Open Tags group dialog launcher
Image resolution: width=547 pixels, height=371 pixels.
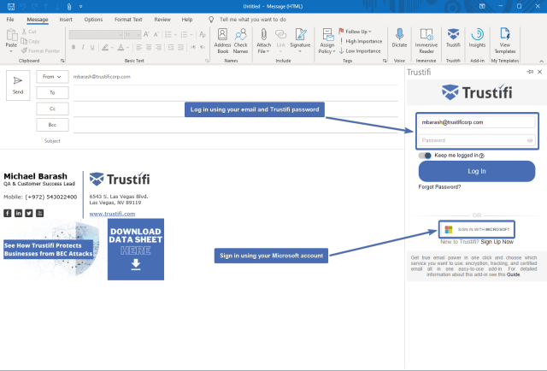coord(385,61)
